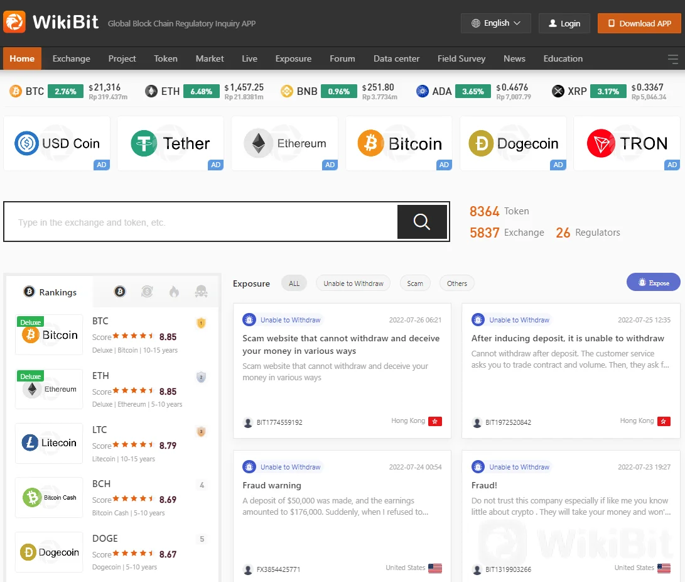Open the Litecoin ranking logo
Screen dimensions: 685x582
click(x=49, y=443)
